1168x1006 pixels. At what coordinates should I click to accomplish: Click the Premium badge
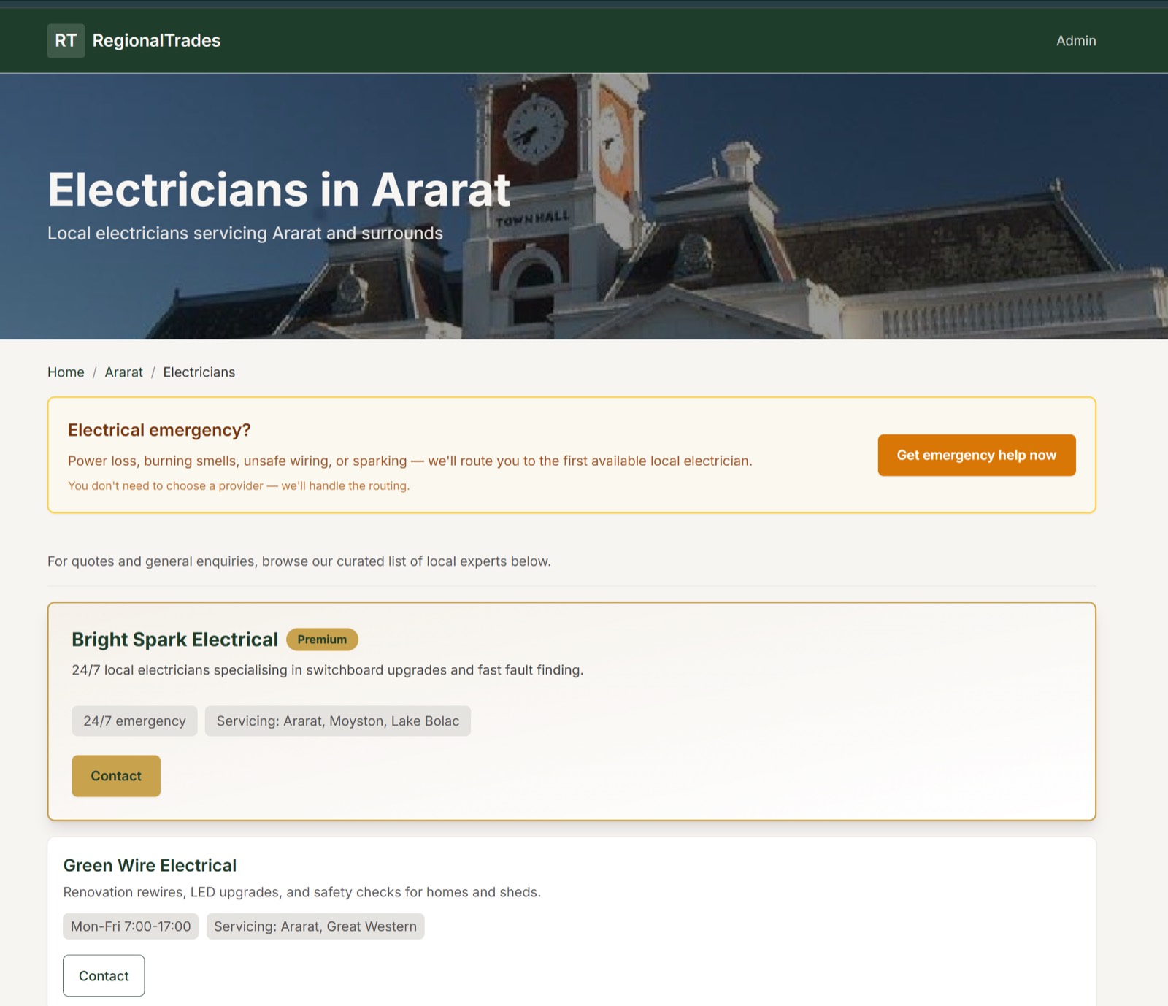click(x=322, y=640)
